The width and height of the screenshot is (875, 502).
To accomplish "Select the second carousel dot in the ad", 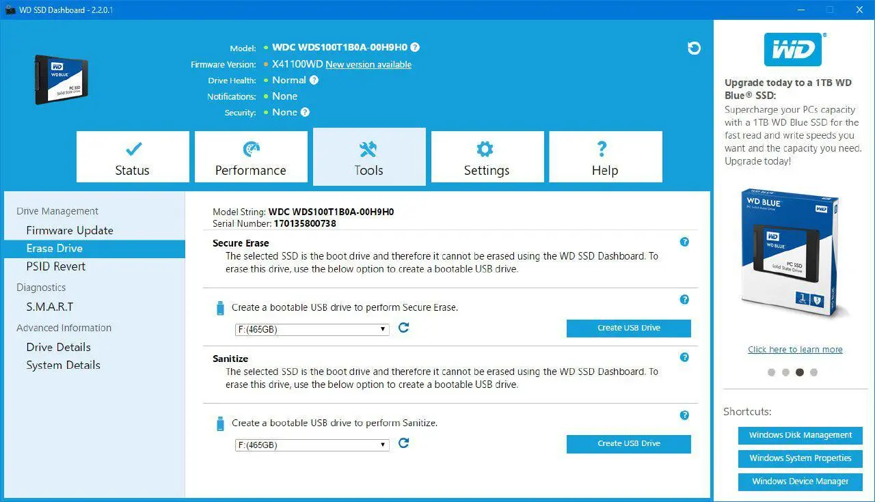I will (785, 372).
